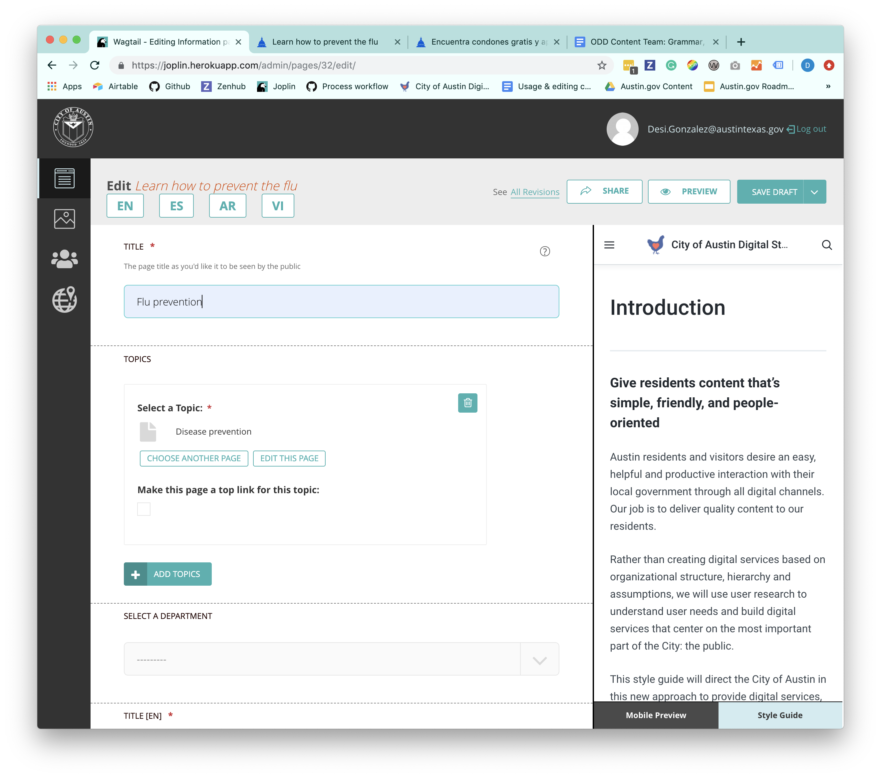Open the Images section in the sidebar
881x778 pixels.
(x=64, y=218)
